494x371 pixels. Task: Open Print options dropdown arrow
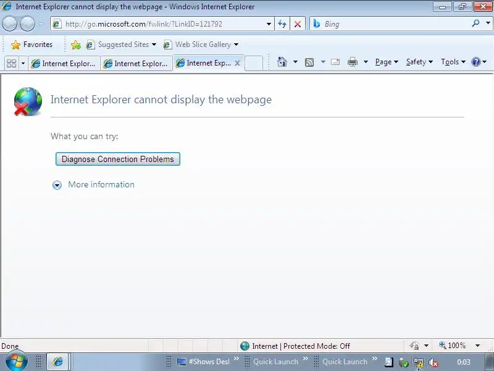pos(366,62)
